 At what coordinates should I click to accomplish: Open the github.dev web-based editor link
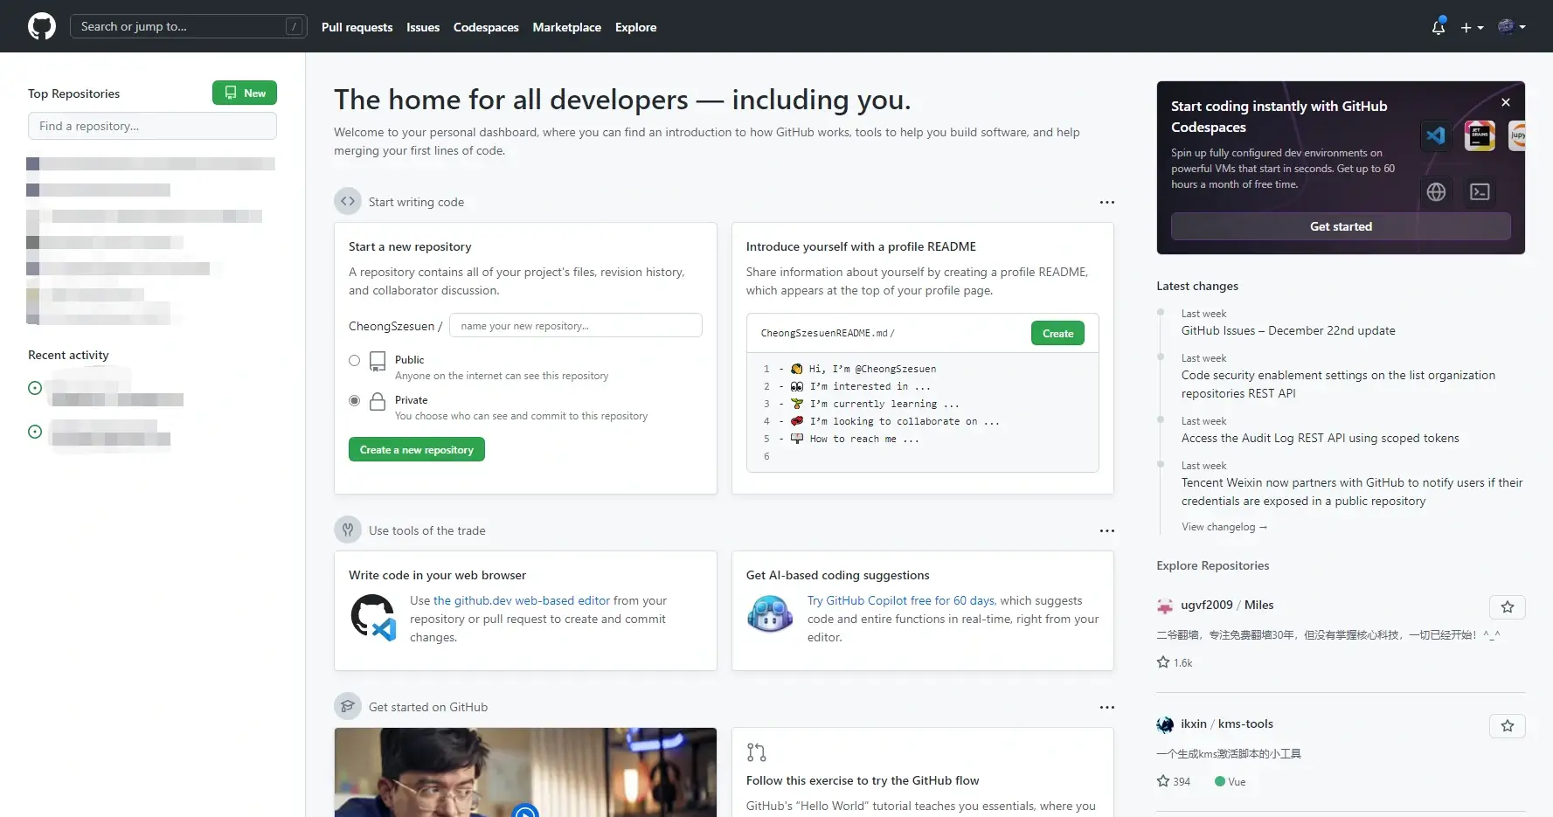522,600
